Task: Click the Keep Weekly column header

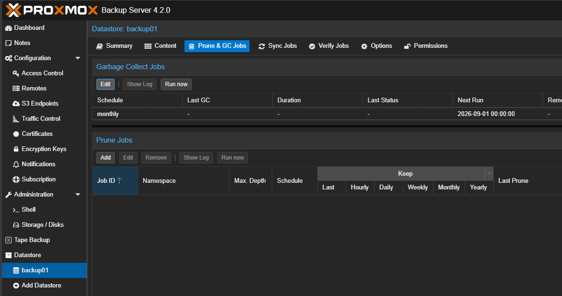Action: click(x=418, y=188)
